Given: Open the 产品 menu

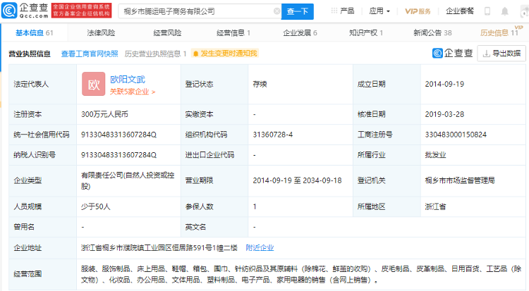Looking at the screenshot, I should [347, 11].
